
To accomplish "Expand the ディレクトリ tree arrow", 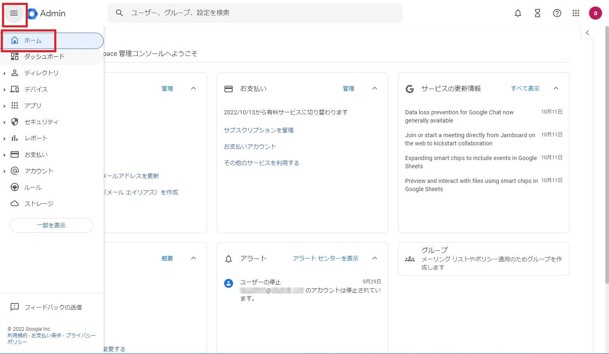I will click(x=4, y=73).
